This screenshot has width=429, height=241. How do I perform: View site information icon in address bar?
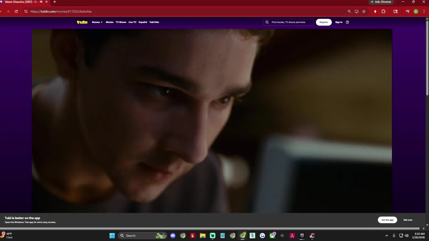pyautogui.click(x=26, y=11)
